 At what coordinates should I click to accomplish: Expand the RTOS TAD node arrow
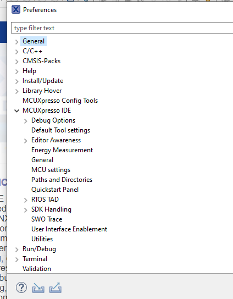25,200
